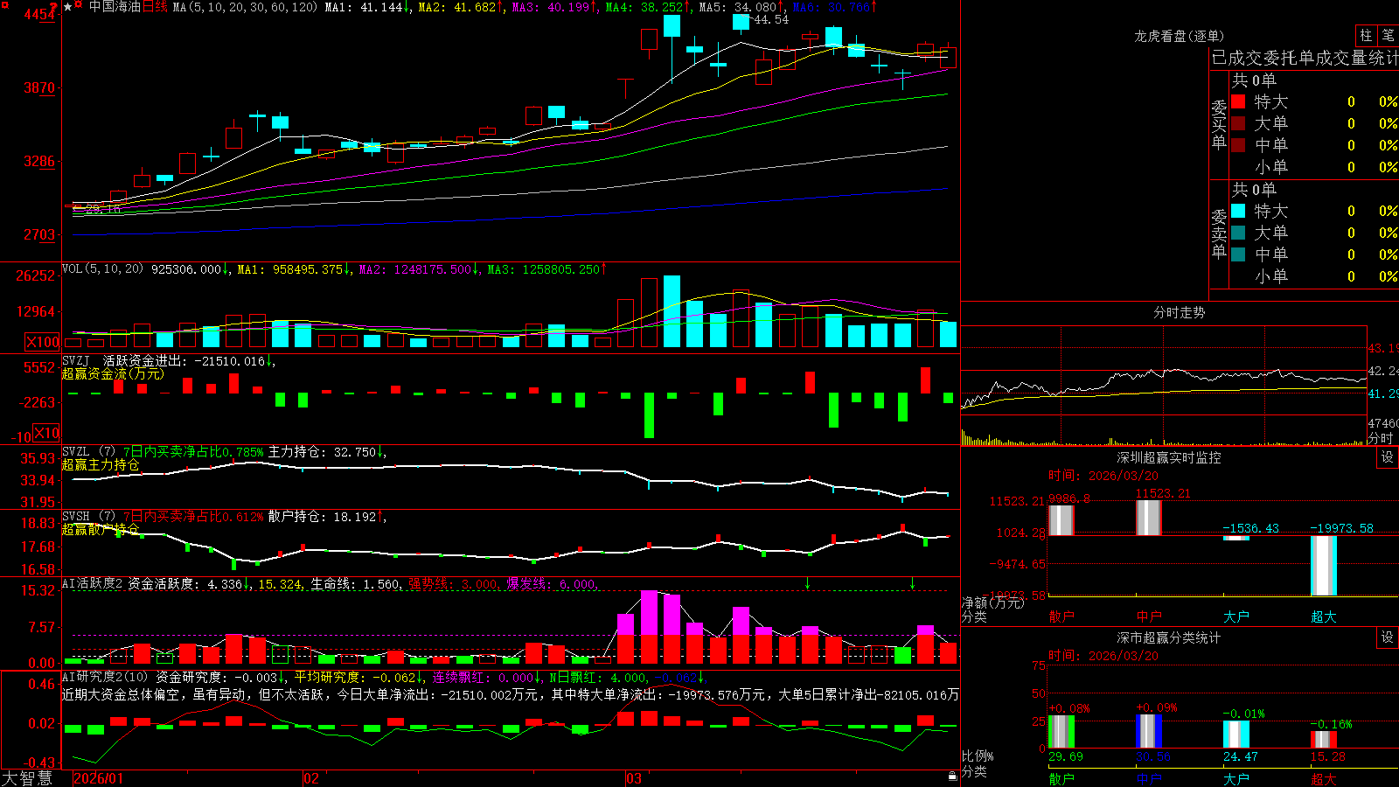The height and width of the screenshot is (787, 1399).
Task: Click the bright red 特大 buy-order swatch
Action: pos(1238,101)
